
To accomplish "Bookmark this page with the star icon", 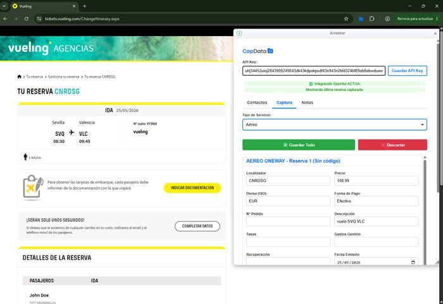I will [x=346, y=18].
